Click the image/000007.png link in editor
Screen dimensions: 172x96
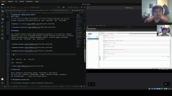click(x=33, y=24)
